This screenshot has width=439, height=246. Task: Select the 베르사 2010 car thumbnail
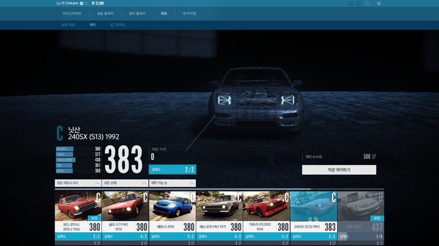click(x=172, y=206)
